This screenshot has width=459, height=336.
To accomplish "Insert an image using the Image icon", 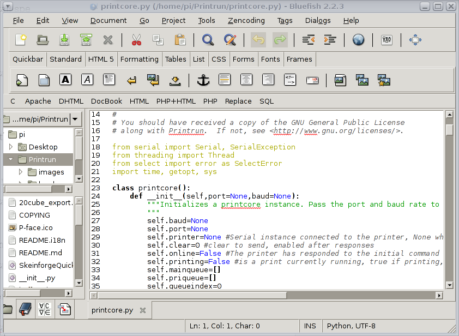I will (x=340, y=80).
